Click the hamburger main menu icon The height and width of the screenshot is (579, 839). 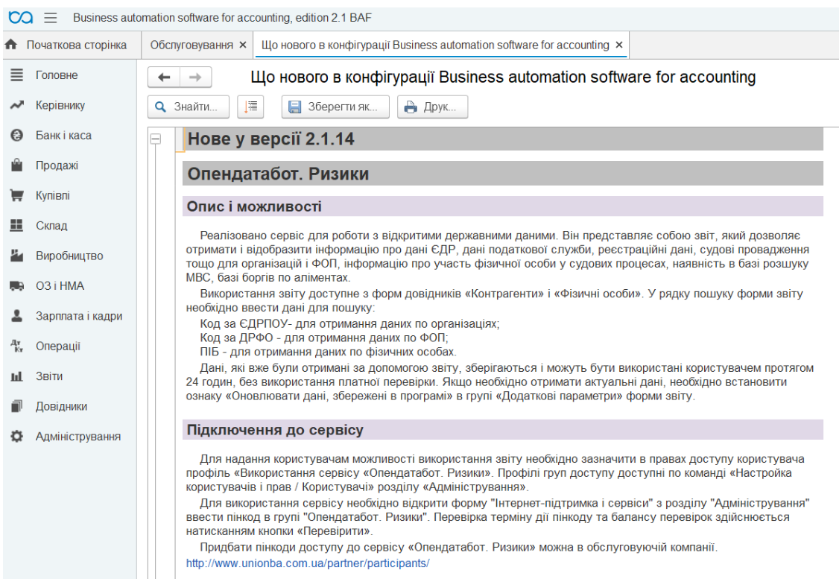pyautogui.click(x=51, y=16)
